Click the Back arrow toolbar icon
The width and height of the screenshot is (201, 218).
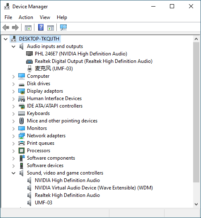pos(6,27)
